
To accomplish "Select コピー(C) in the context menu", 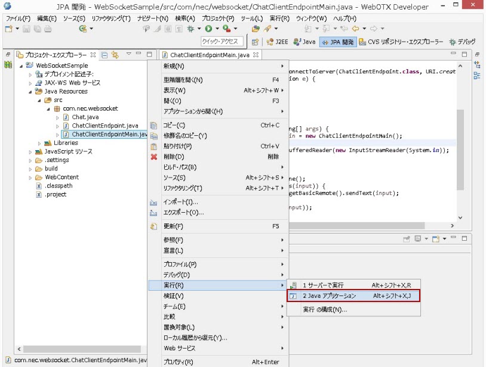I will tap(174, 125).
